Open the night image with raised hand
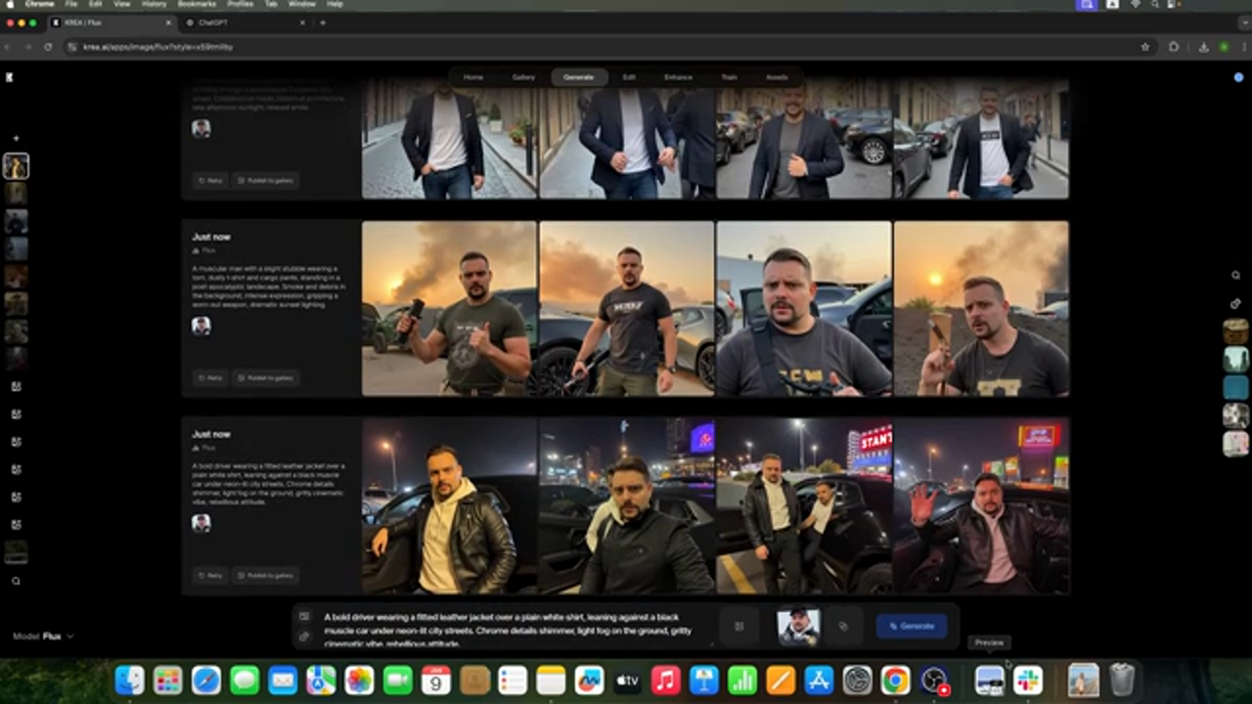Viewport: 1252px width, 704px height. pyautogui.click(x=981, y=506)
